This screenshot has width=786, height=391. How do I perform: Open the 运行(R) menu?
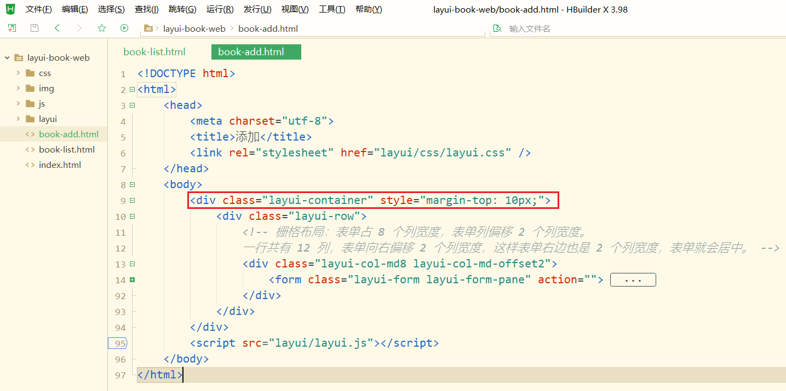point(220,9)
